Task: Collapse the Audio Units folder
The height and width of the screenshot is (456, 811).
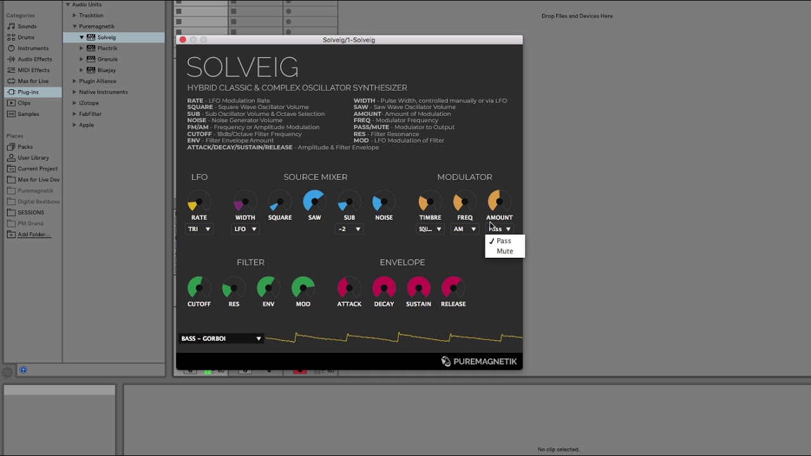Action: (x=68, y=4)
